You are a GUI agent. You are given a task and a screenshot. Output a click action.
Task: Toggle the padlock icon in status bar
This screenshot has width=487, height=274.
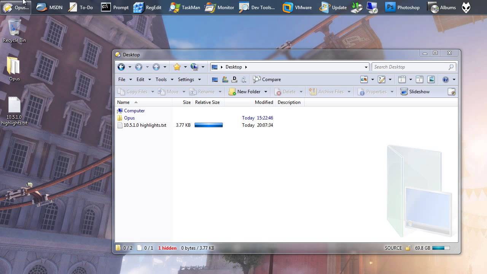(408, 248)
